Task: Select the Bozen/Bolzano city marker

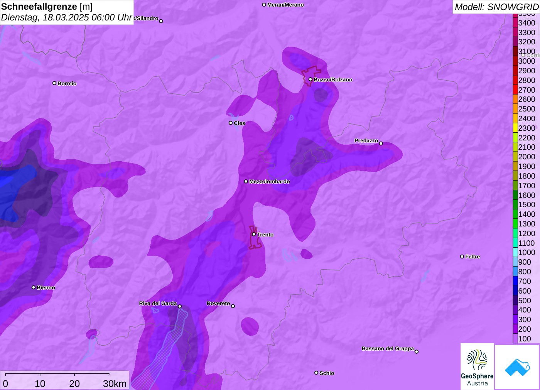Action: click(310, 79)
